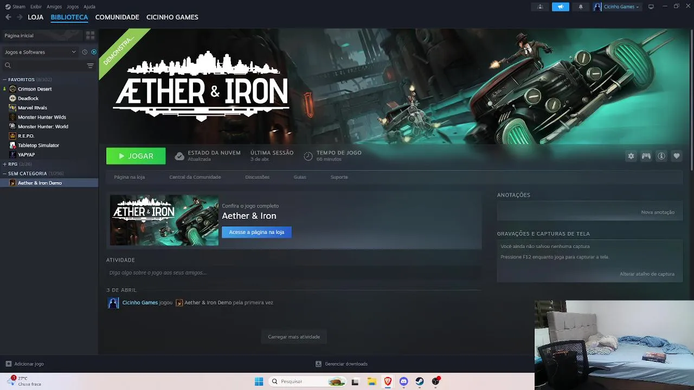The width and height of the screenshot is (694, 390).
Task: Toggle the ready-to-play filter icon
Action: click(x=94, y=52)
